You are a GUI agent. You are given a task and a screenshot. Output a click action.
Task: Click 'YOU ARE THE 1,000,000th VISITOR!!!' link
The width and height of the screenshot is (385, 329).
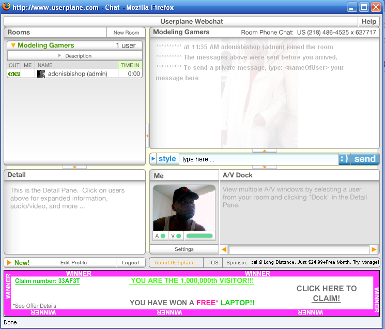point(192,280)
